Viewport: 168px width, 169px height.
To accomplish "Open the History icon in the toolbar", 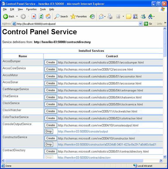I will click(x=92, y=16).
